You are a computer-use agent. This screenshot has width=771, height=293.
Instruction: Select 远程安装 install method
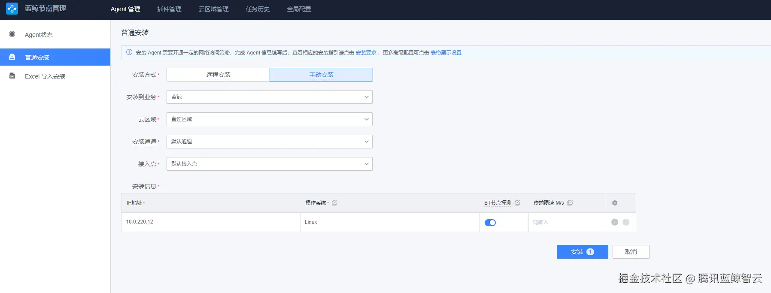(218, 75)
